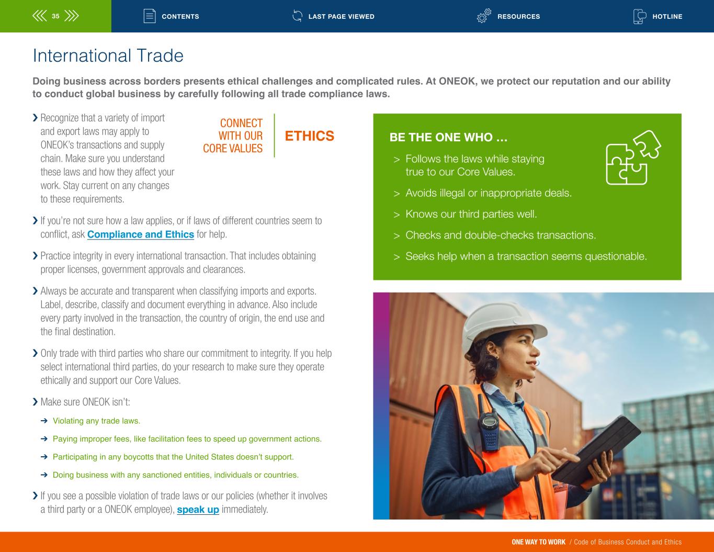This screenshot has height=552, width=714.
Task: Click the International Trade page heading
Action: point(108,55)
